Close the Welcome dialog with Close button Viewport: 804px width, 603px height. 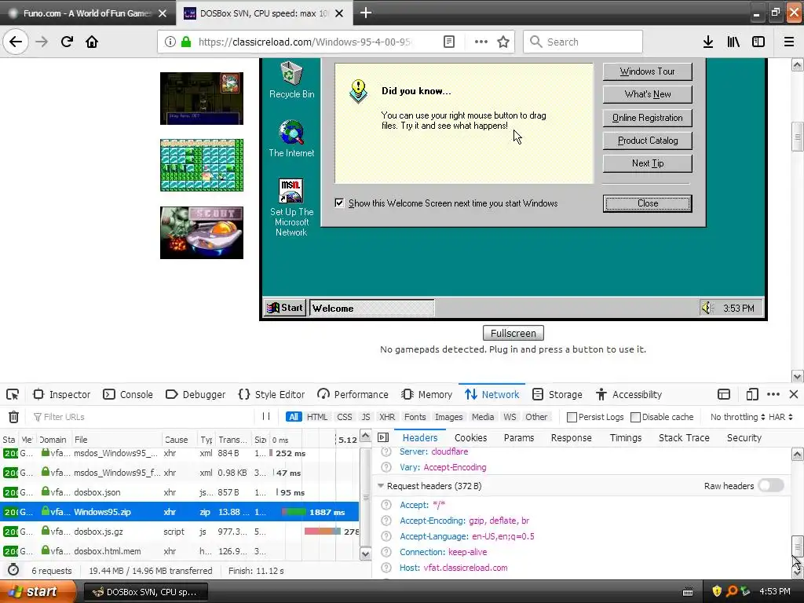[x=647, y=203]
